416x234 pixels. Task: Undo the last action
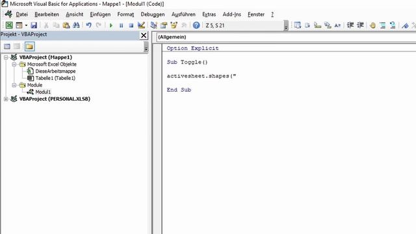(88, 25)
